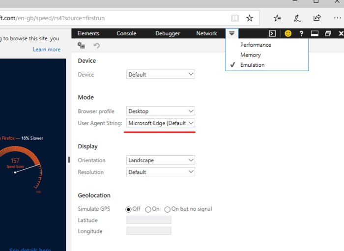Add page to favorites with star icon
This screenshot has width=344, height=251.
[x=249, y=18]
